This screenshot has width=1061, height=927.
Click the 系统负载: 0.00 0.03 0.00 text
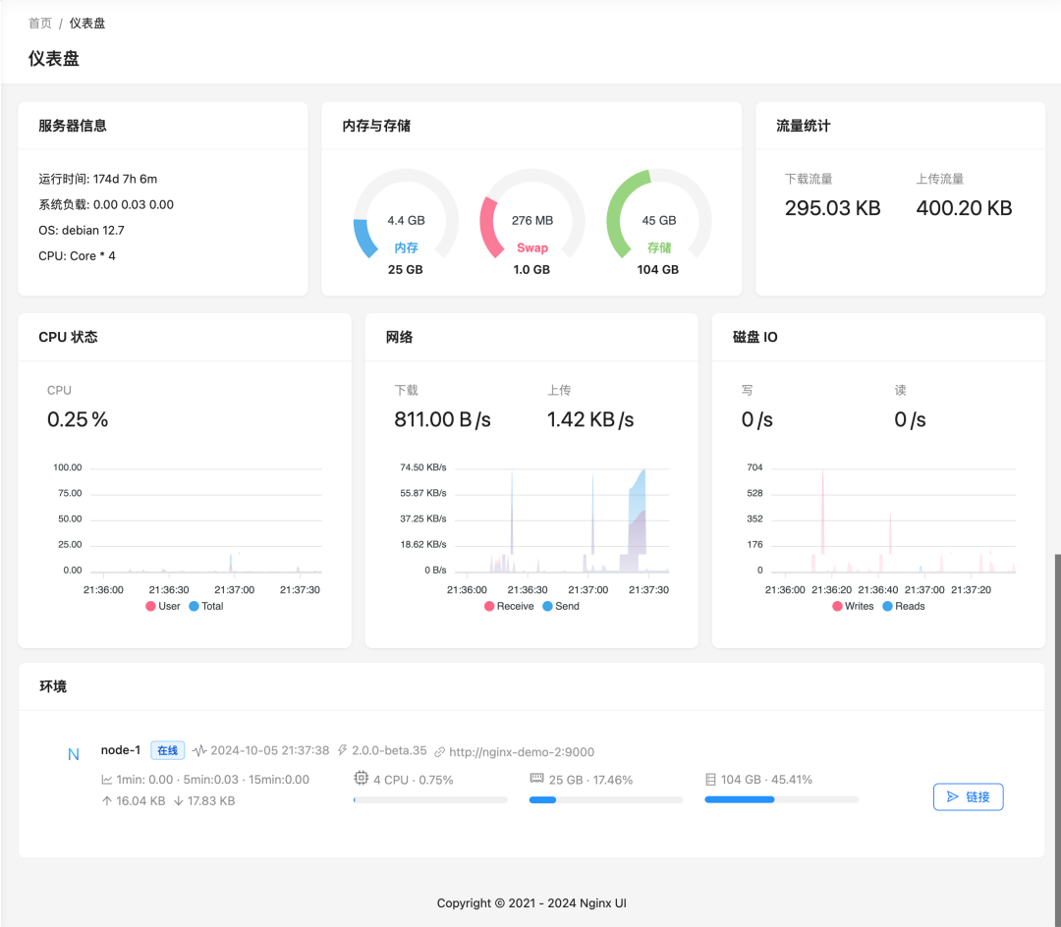coord(105,204)
